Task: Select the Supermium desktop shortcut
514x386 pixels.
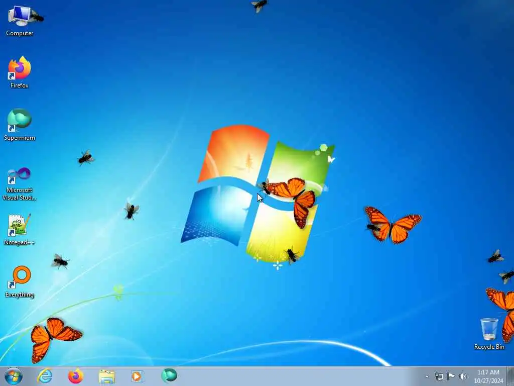Action: click(x=20, y=125)
